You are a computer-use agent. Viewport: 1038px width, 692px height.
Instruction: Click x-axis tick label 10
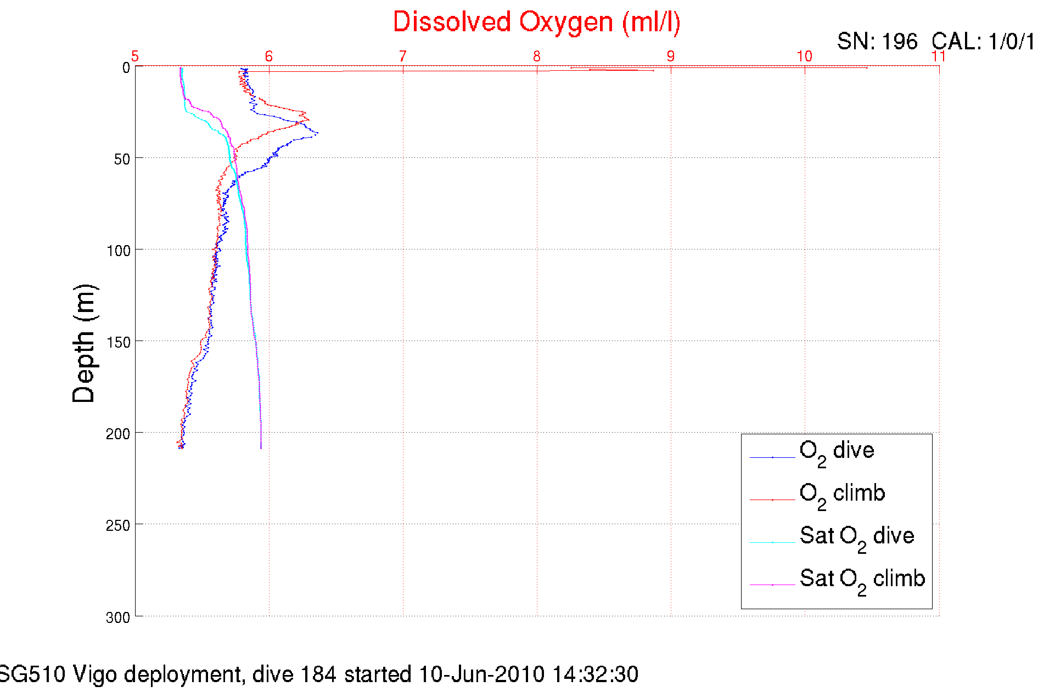[805, 56]
